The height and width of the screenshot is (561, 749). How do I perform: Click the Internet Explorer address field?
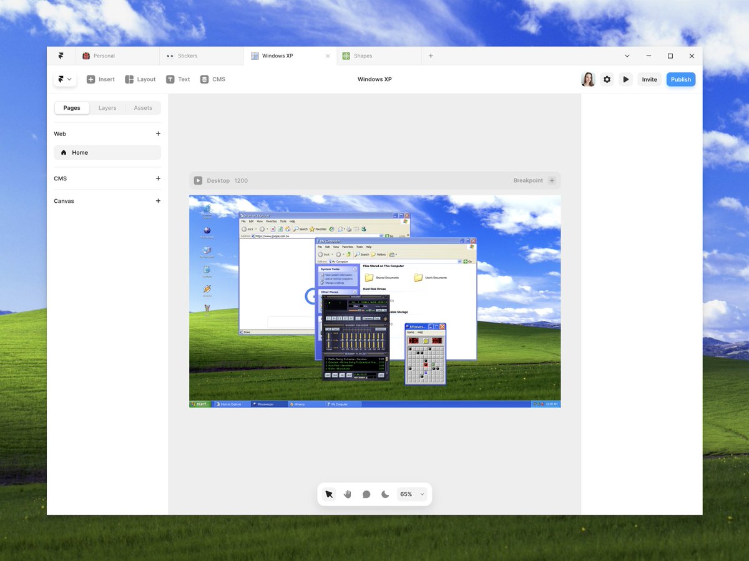click(318, 237)
